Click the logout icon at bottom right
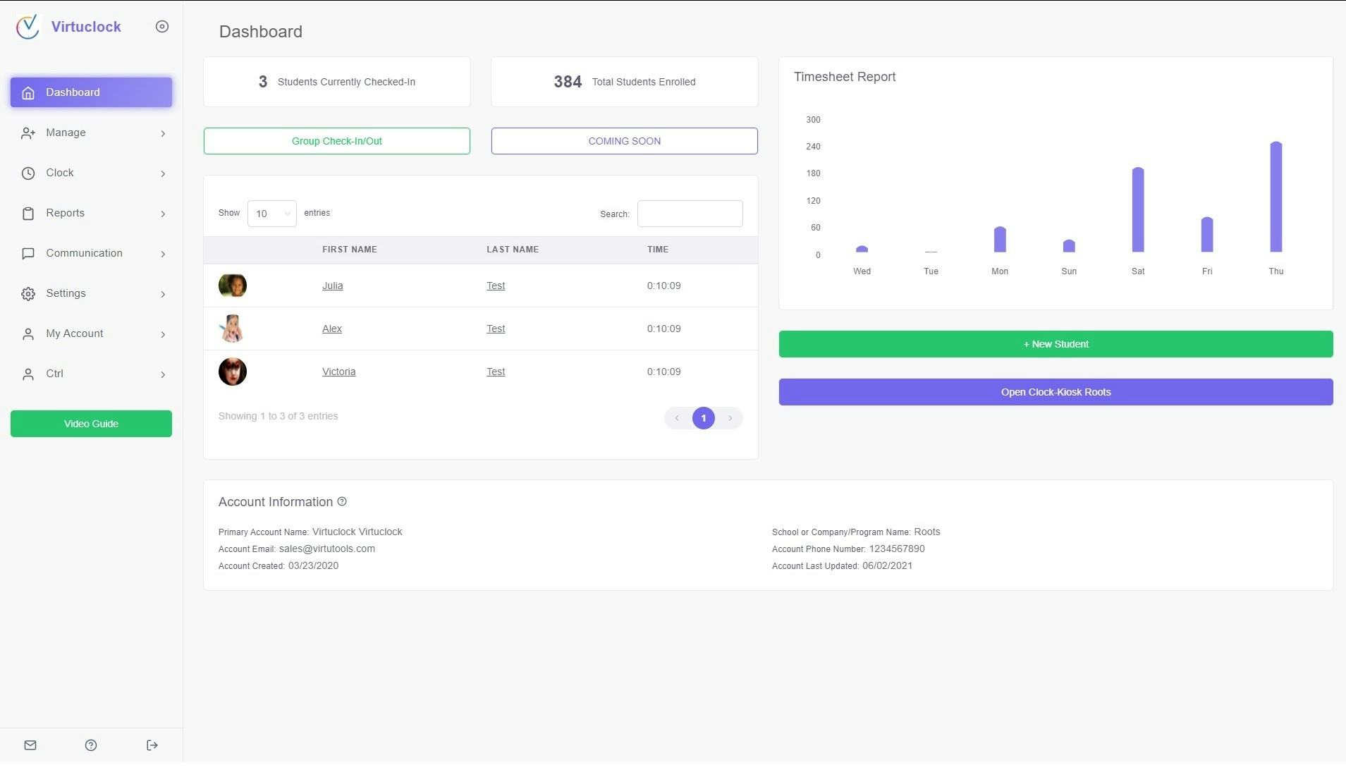 (152, 745)
